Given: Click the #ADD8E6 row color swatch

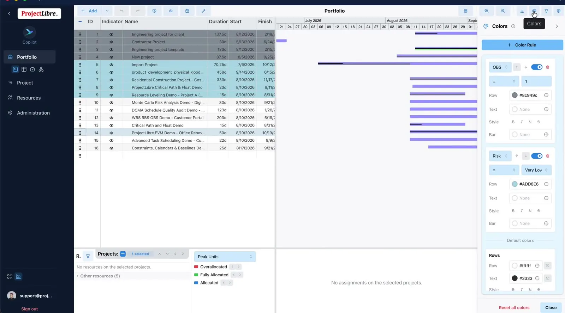Looking at the screenshot, I should [515, 184].
